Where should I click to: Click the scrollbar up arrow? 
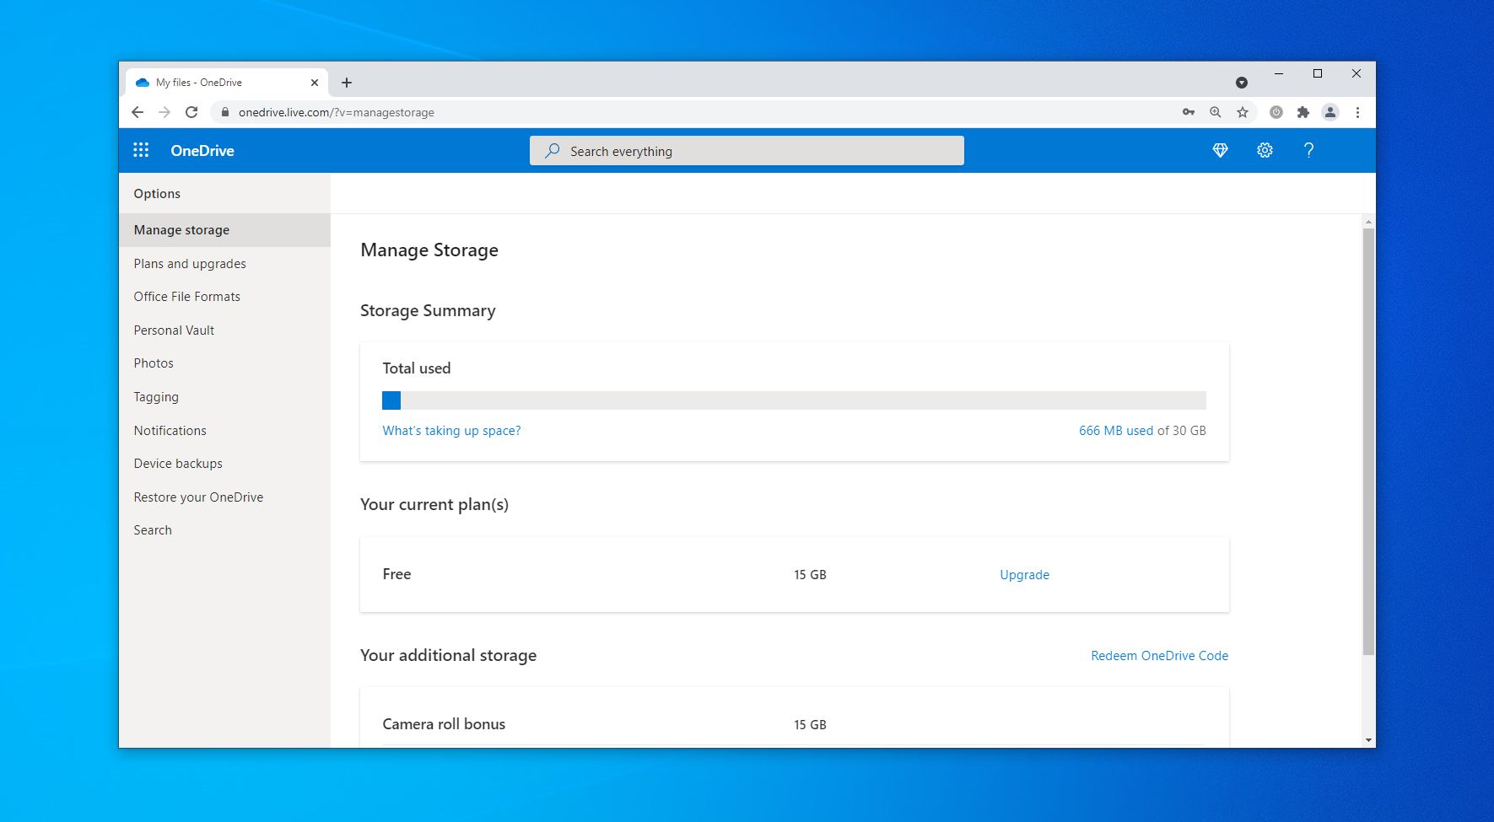point(1368,222)
